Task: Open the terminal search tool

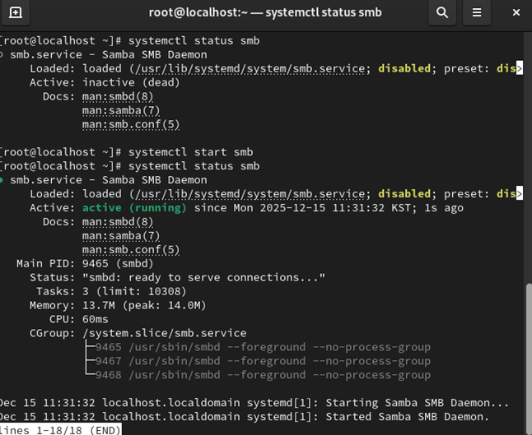Action: (x=442, y=12)
